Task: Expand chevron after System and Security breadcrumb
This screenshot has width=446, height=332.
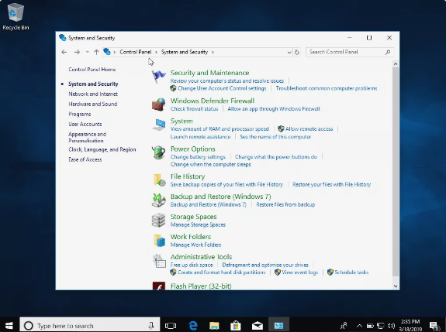Action: (x=213, y=52)
